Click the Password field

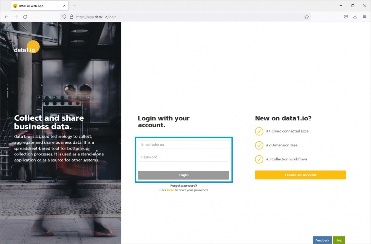(x=183, y=157)
